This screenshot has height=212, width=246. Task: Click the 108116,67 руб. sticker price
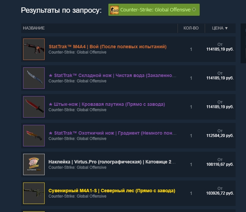tap(220, 164)
